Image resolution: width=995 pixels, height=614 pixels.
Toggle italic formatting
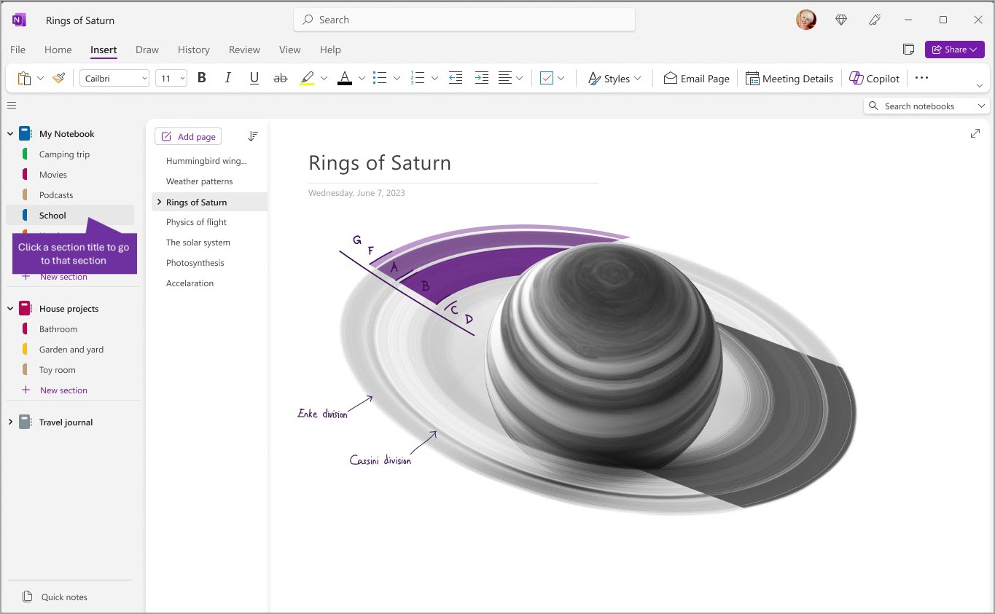pos(227,77)
